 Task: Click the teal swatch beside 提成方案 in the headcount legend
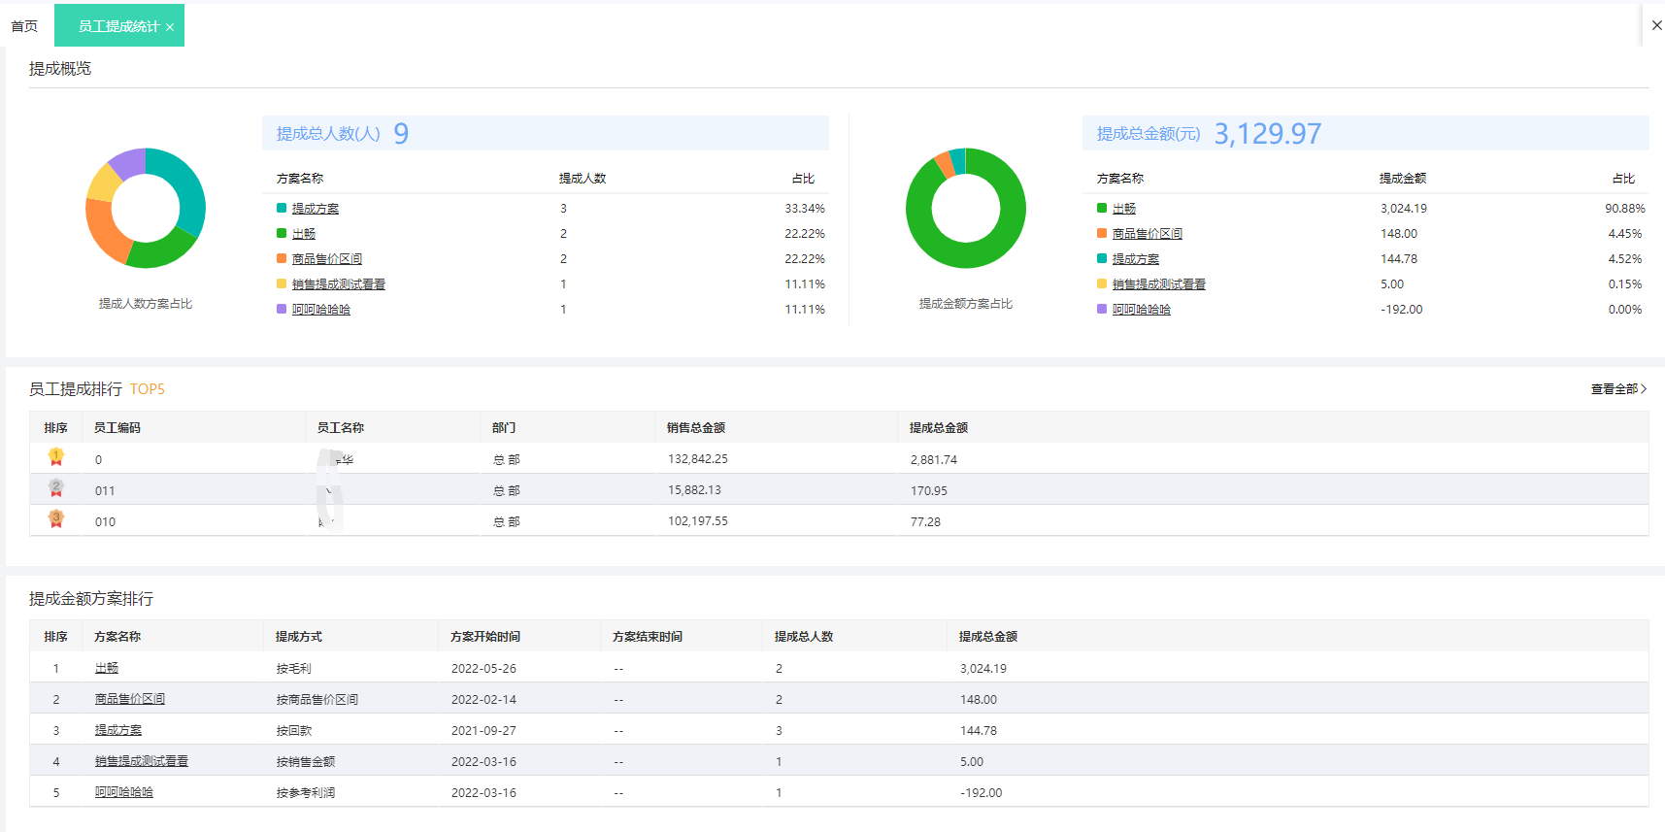click(x=282, y=208)
